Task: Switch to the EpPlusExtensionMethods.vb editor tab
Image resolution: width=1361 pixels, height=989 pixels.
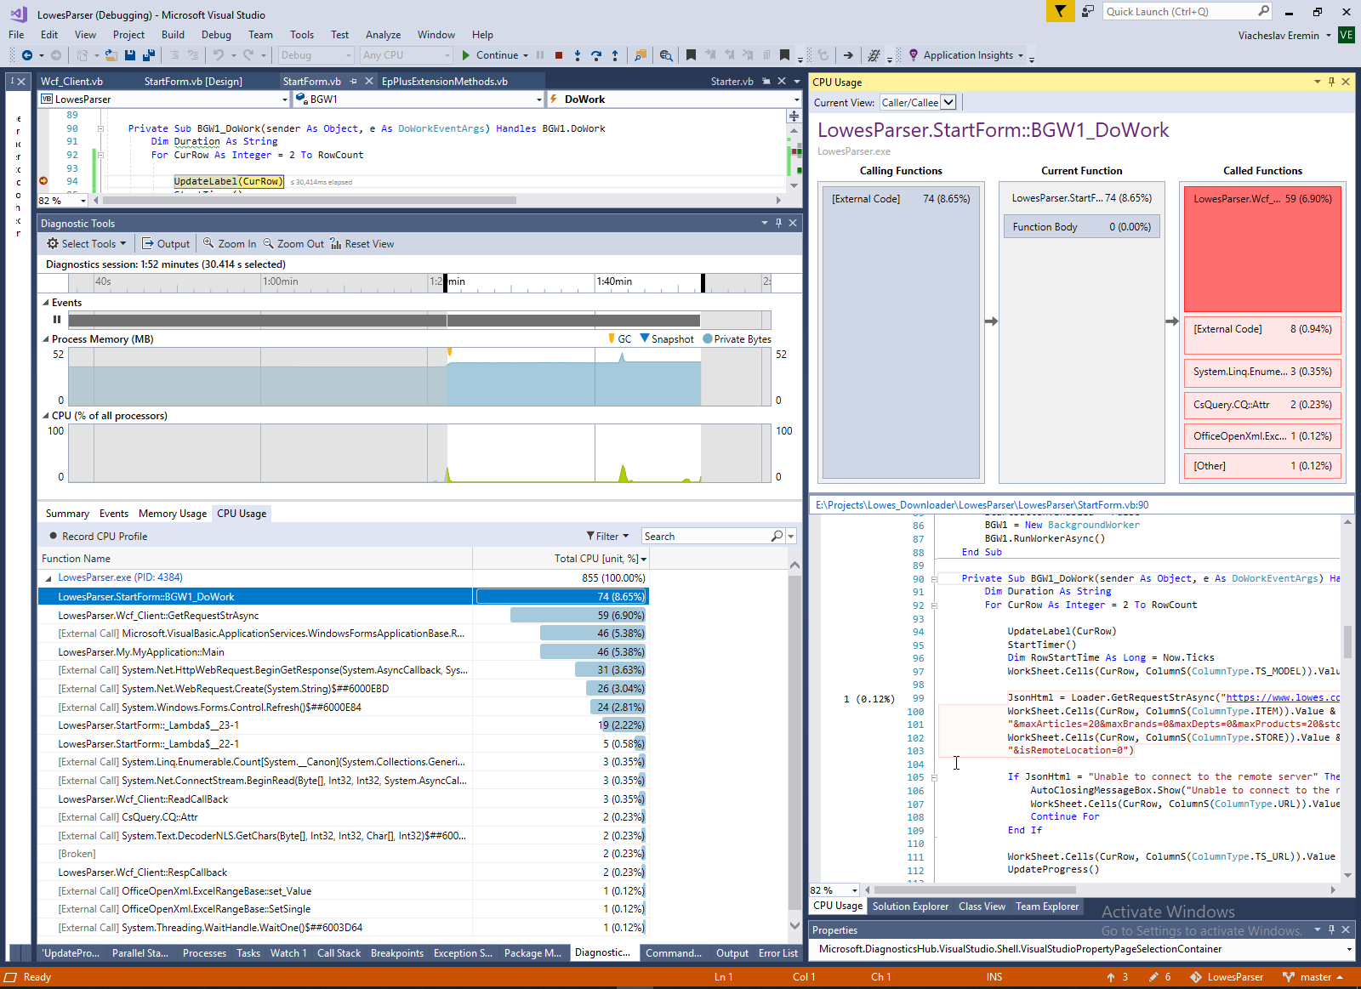Action: [444, 82]
